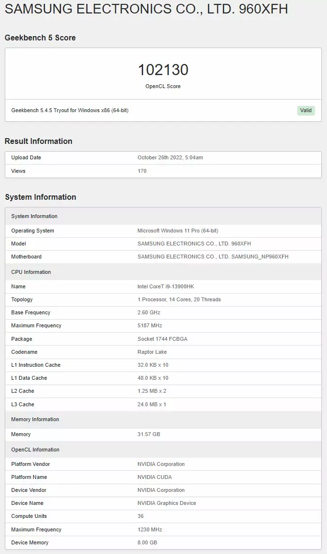
Task: Click the Upload Date label
Action: tap(26, 157)
